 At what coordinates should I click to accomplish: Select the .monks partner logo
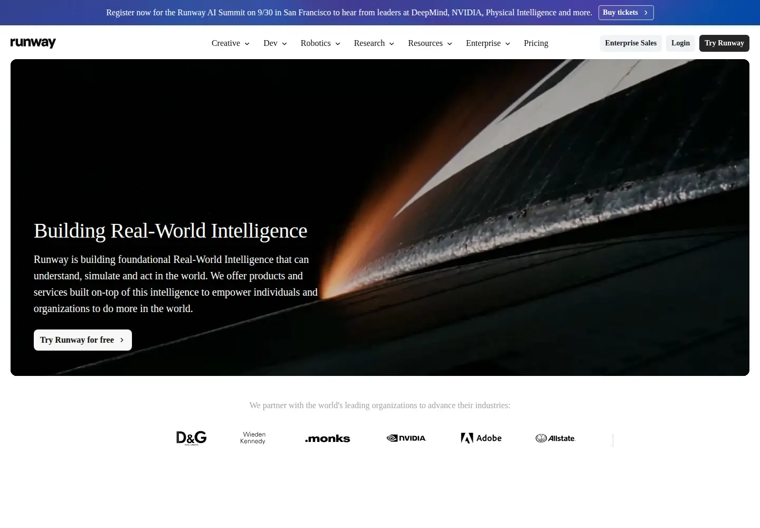[327, 438]
